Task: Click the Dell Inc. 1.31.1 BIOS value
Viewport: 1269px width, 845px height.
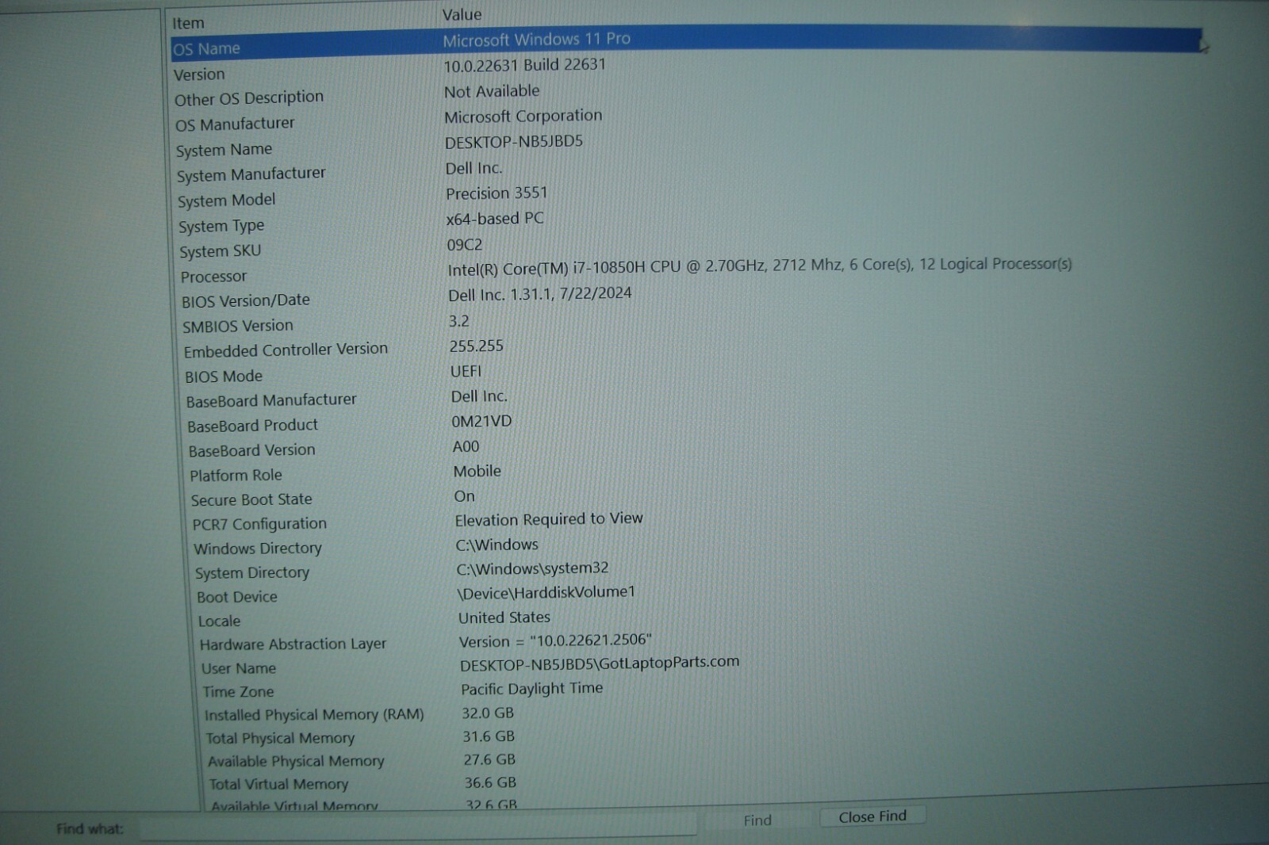Action: pyautogui.click(x=539, y=294)
